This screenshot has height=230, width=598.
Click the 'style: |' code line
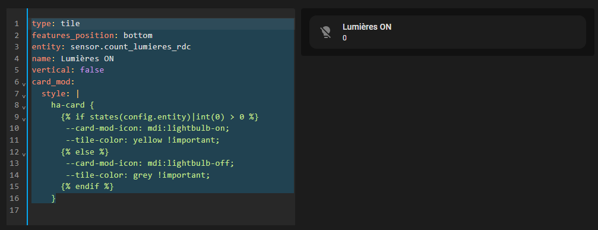coord(60,93)
